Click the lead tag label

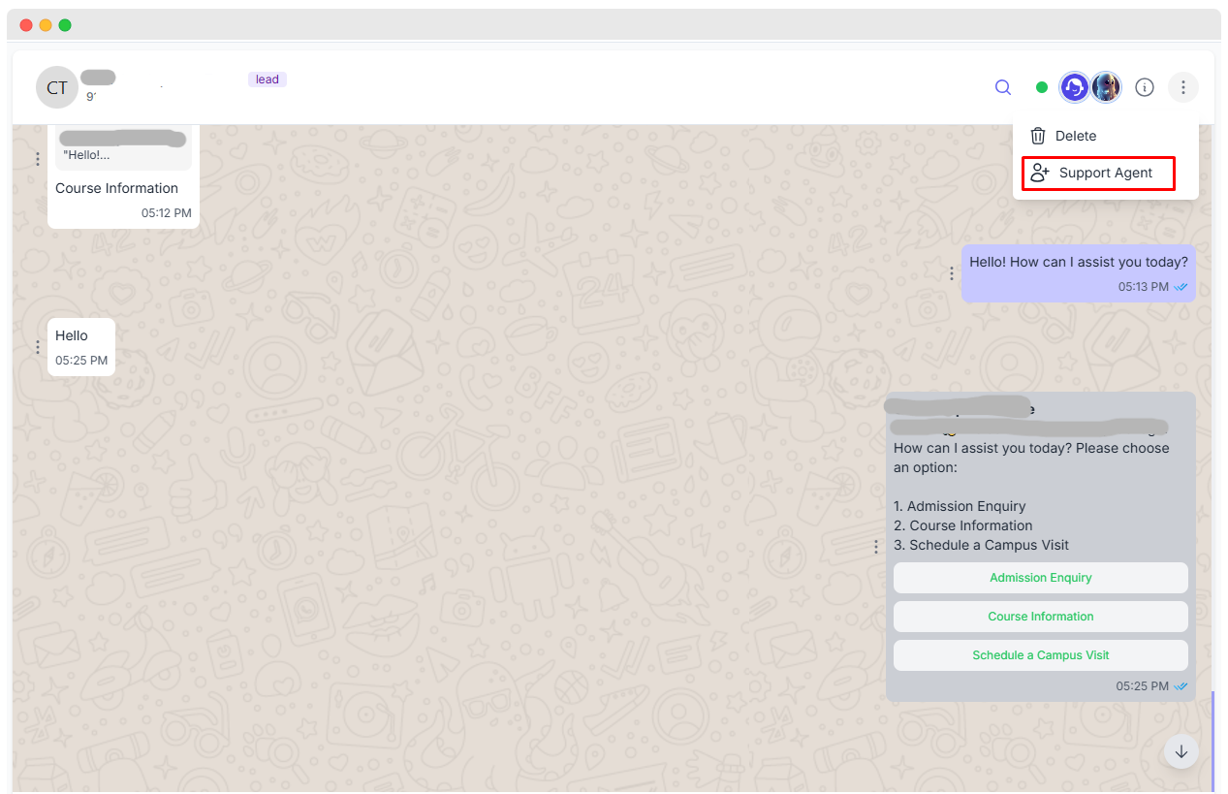(267, 79)
